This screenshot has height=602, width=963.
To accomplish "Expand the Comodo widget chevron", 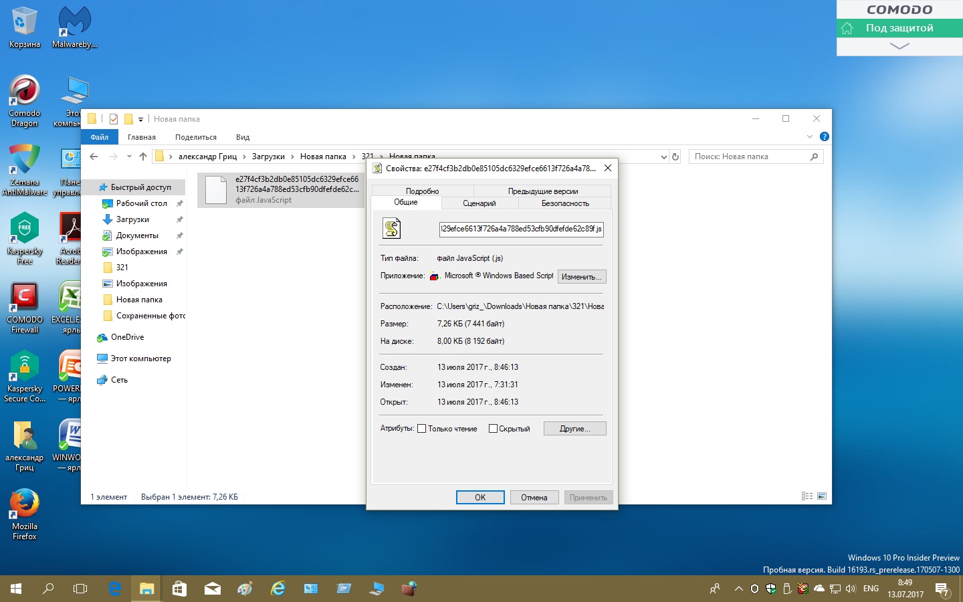I will click(899, 46).
